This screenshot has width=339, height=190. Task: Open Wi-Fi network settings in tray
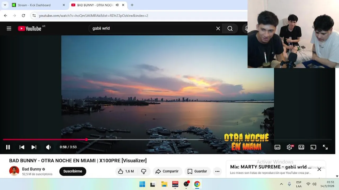308,184
